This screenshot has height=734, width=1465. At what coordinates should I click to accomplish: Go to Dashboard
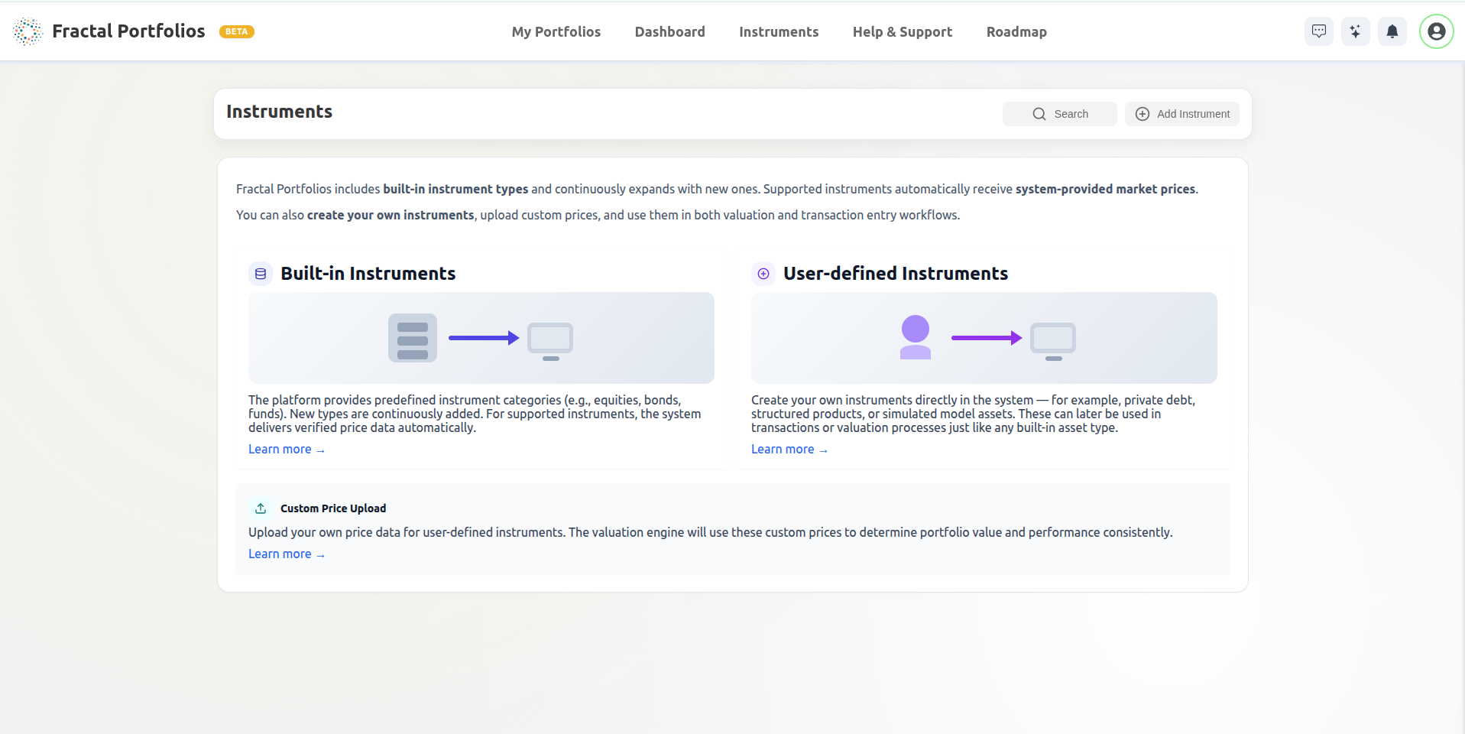pyautogui.click(x=670, y=31)
